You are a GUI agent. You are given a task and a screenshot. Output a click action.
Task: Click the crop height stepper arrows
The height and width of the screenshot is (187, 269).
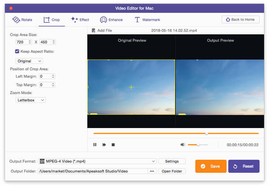click(x=53, y=42)
